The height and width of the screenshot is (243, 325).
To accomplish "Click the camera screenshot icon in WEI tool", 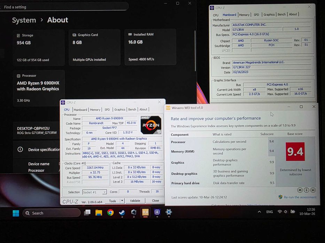I will tap(300, 190).
